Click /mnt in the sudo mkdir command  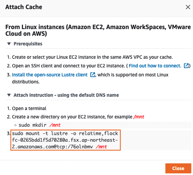click(x=55, y=125)
